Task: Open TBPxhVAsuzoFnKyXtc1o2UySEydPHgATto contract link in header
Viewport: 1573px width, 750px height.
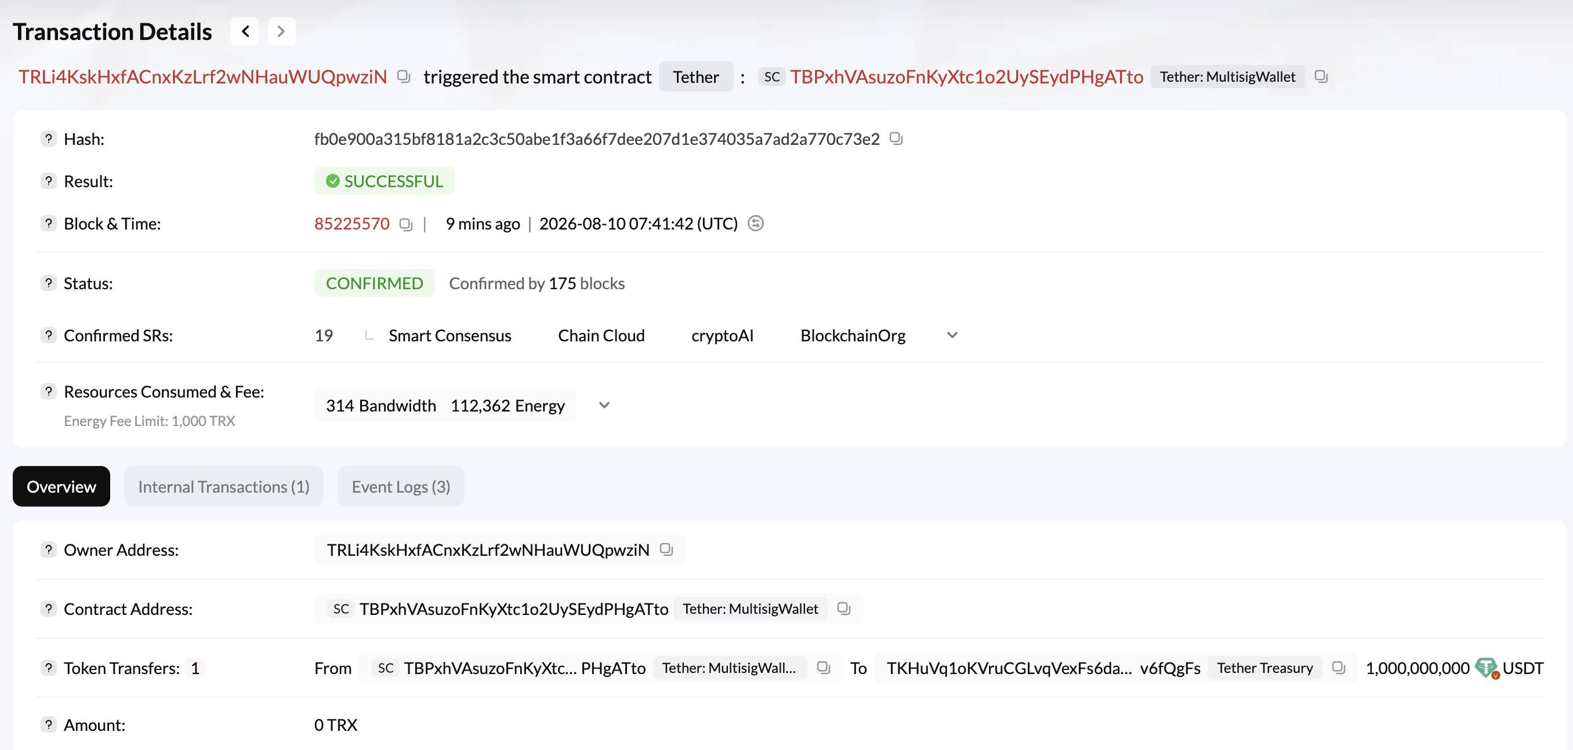Action: (967, 77)
